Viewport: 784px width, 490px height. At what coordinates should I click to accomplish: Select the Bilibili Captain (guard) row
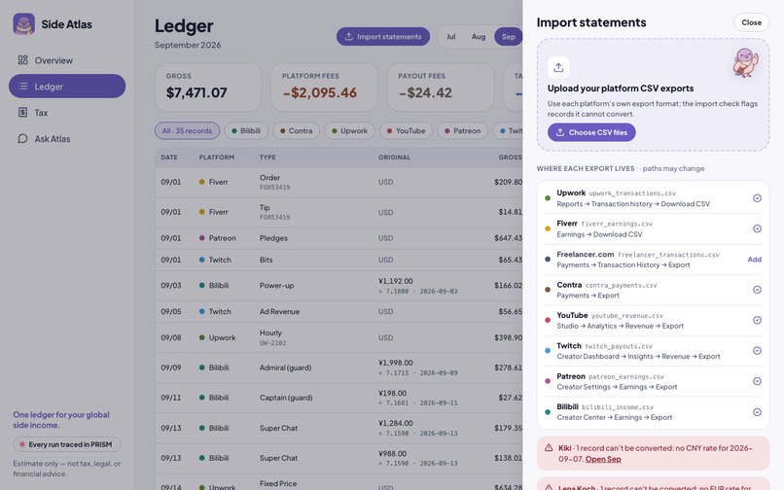pyautogui.click(x=339, y=398)
